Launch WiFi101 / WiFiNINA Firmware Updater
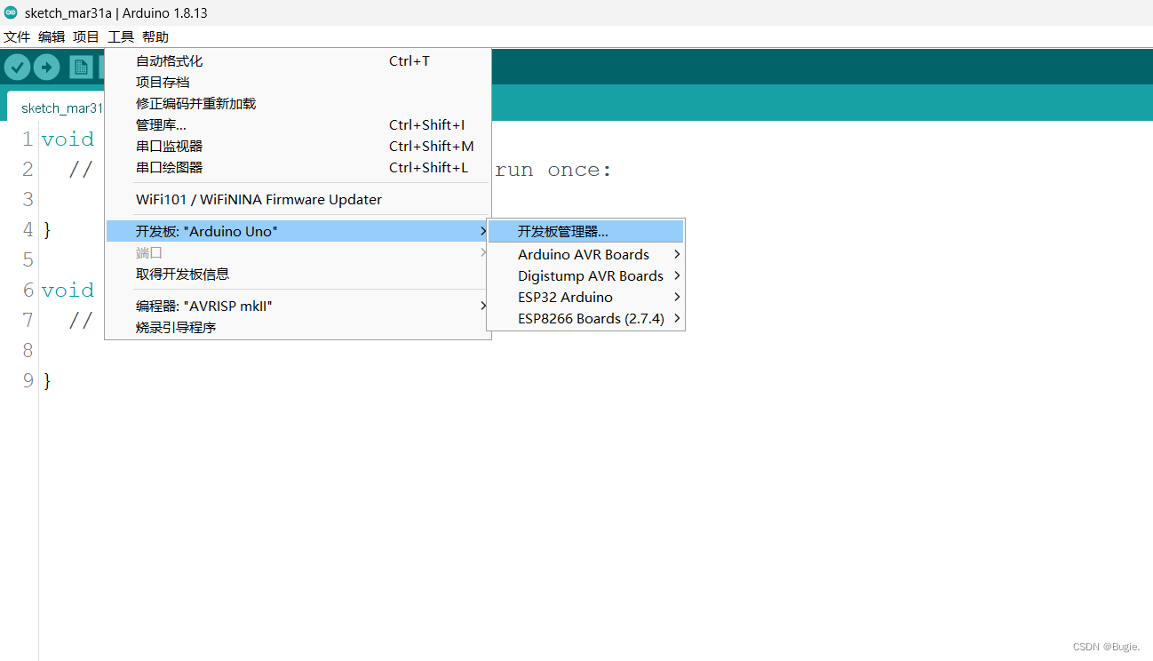The image size is (1153, 661). [x=298, y=200]
